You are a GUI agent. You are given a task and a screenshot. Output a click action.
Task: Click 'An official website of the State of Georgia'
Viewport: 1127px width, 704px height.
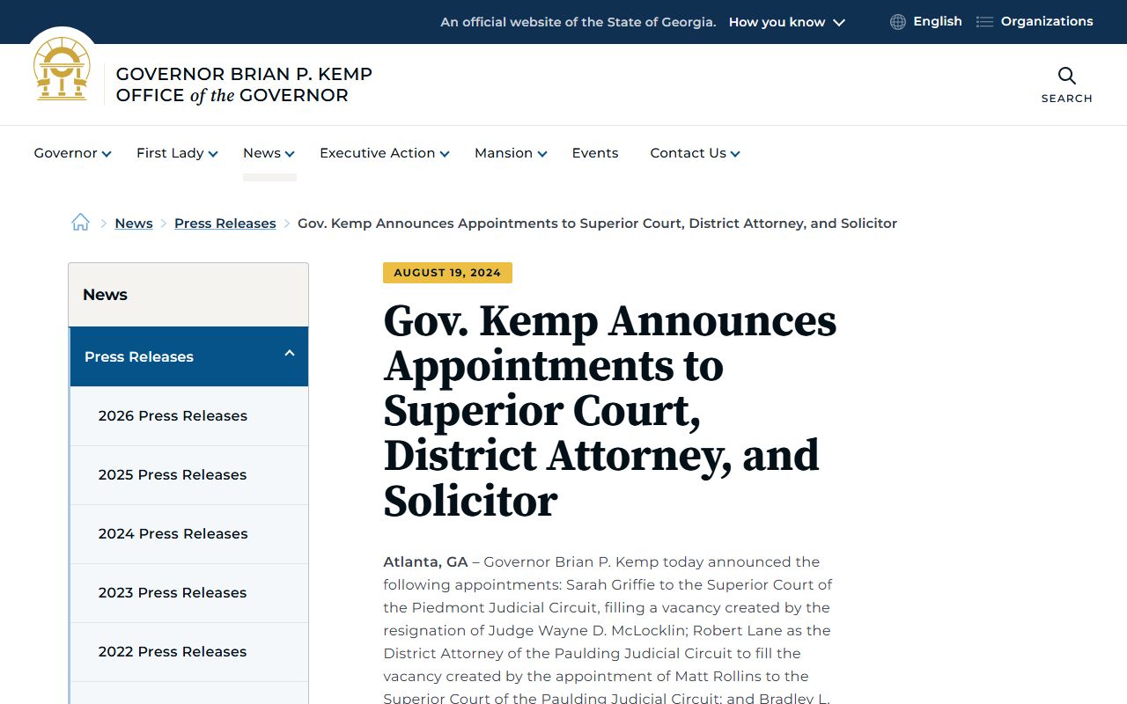[x=578, y=22]
